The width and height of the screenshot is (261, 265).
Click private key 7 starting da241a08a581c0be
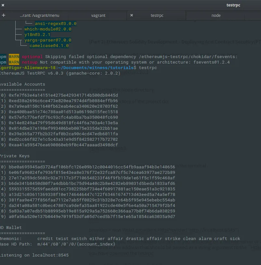click(x=92, y=206)
